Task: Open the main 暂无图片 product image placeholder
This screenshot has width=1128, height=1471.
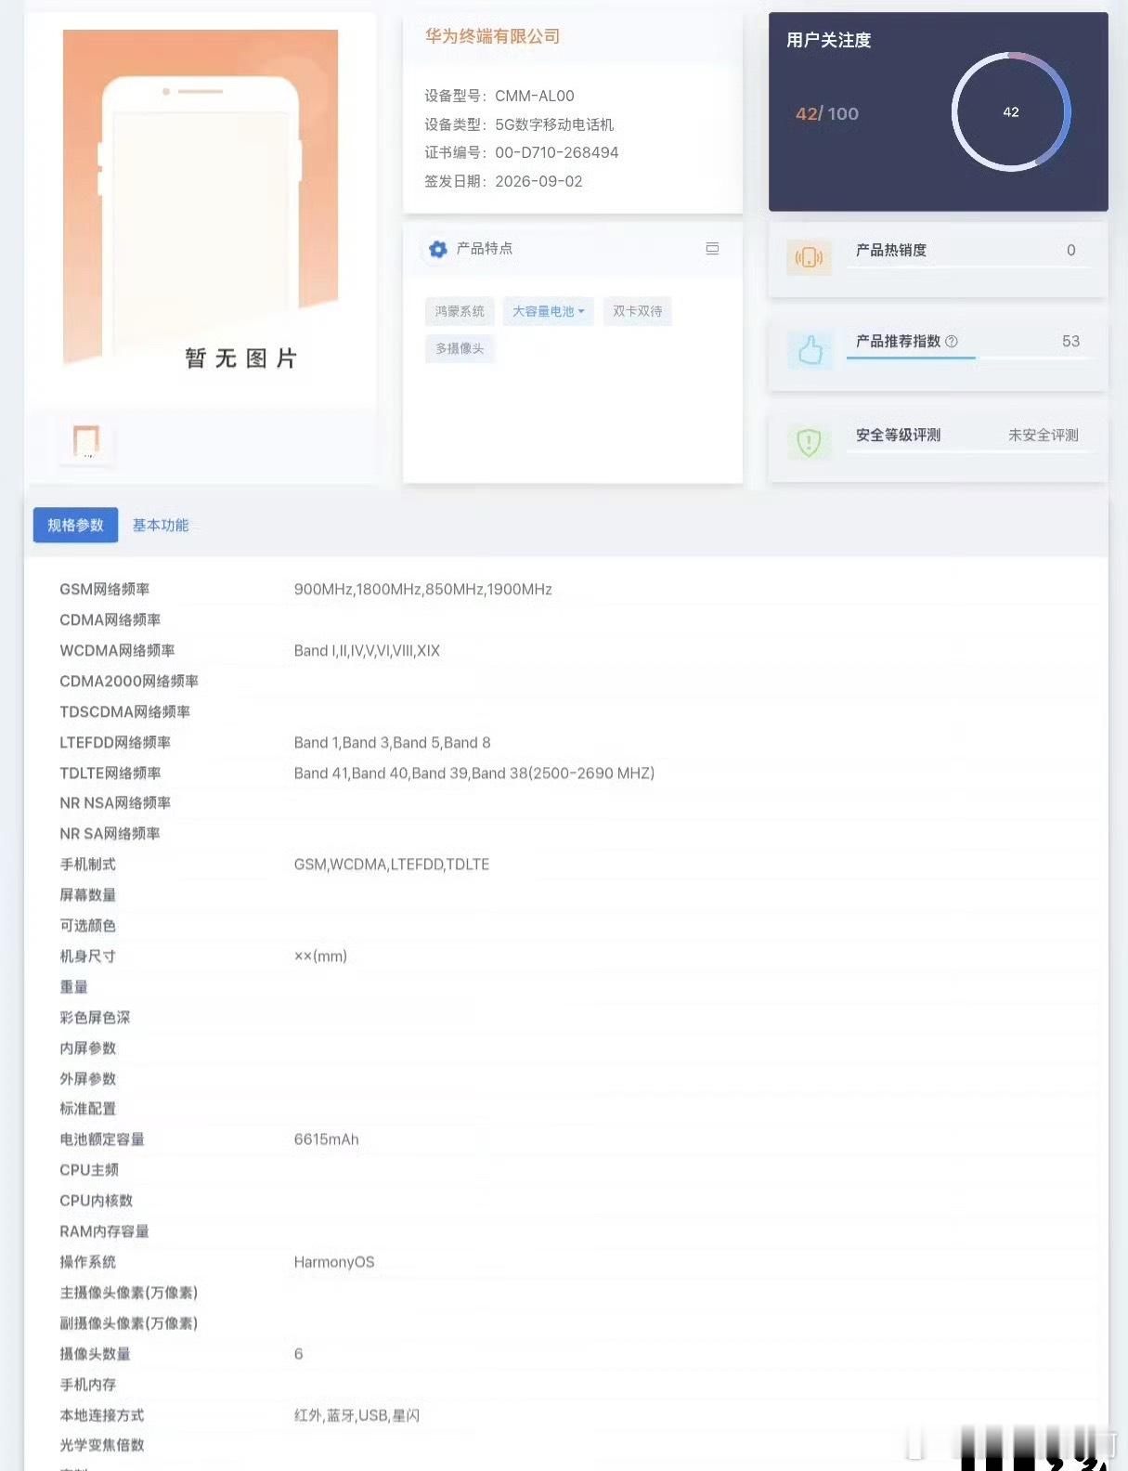Action: click(x=201, y=201)
